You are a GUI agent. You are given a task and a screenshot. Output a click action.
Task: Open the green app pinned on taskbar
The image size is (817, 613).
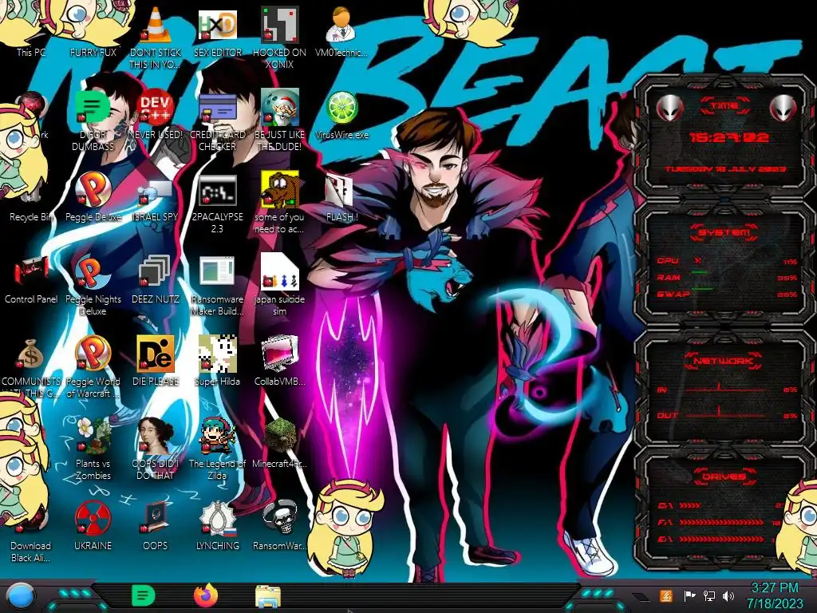143,595
